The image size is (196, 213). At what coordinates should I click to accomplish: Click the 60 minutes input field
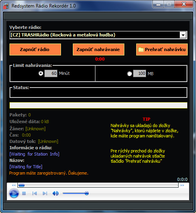[51, 73]
